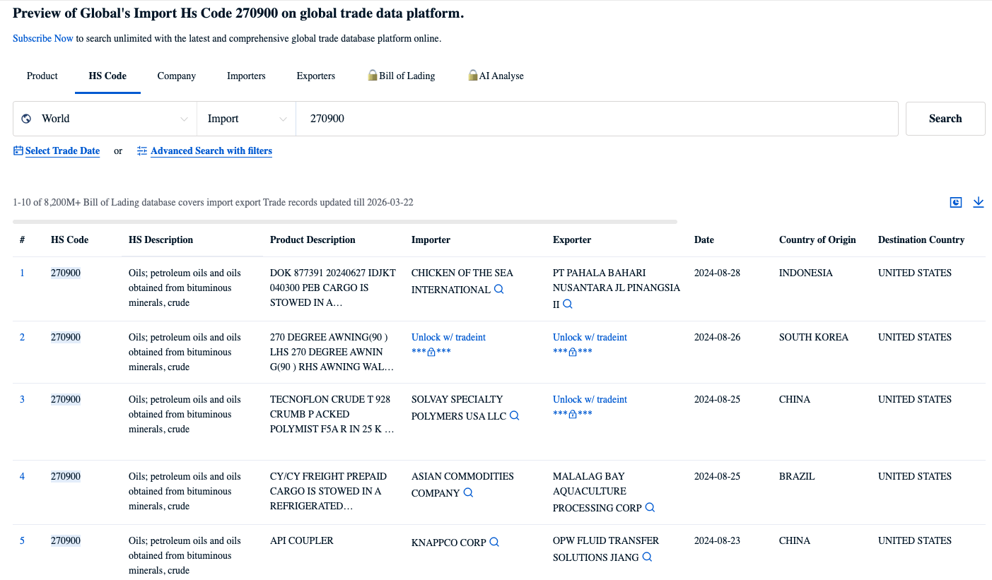
Task: Click magnifier next to OPW Fluid Transfer Solutions
Action: [647, 557]
